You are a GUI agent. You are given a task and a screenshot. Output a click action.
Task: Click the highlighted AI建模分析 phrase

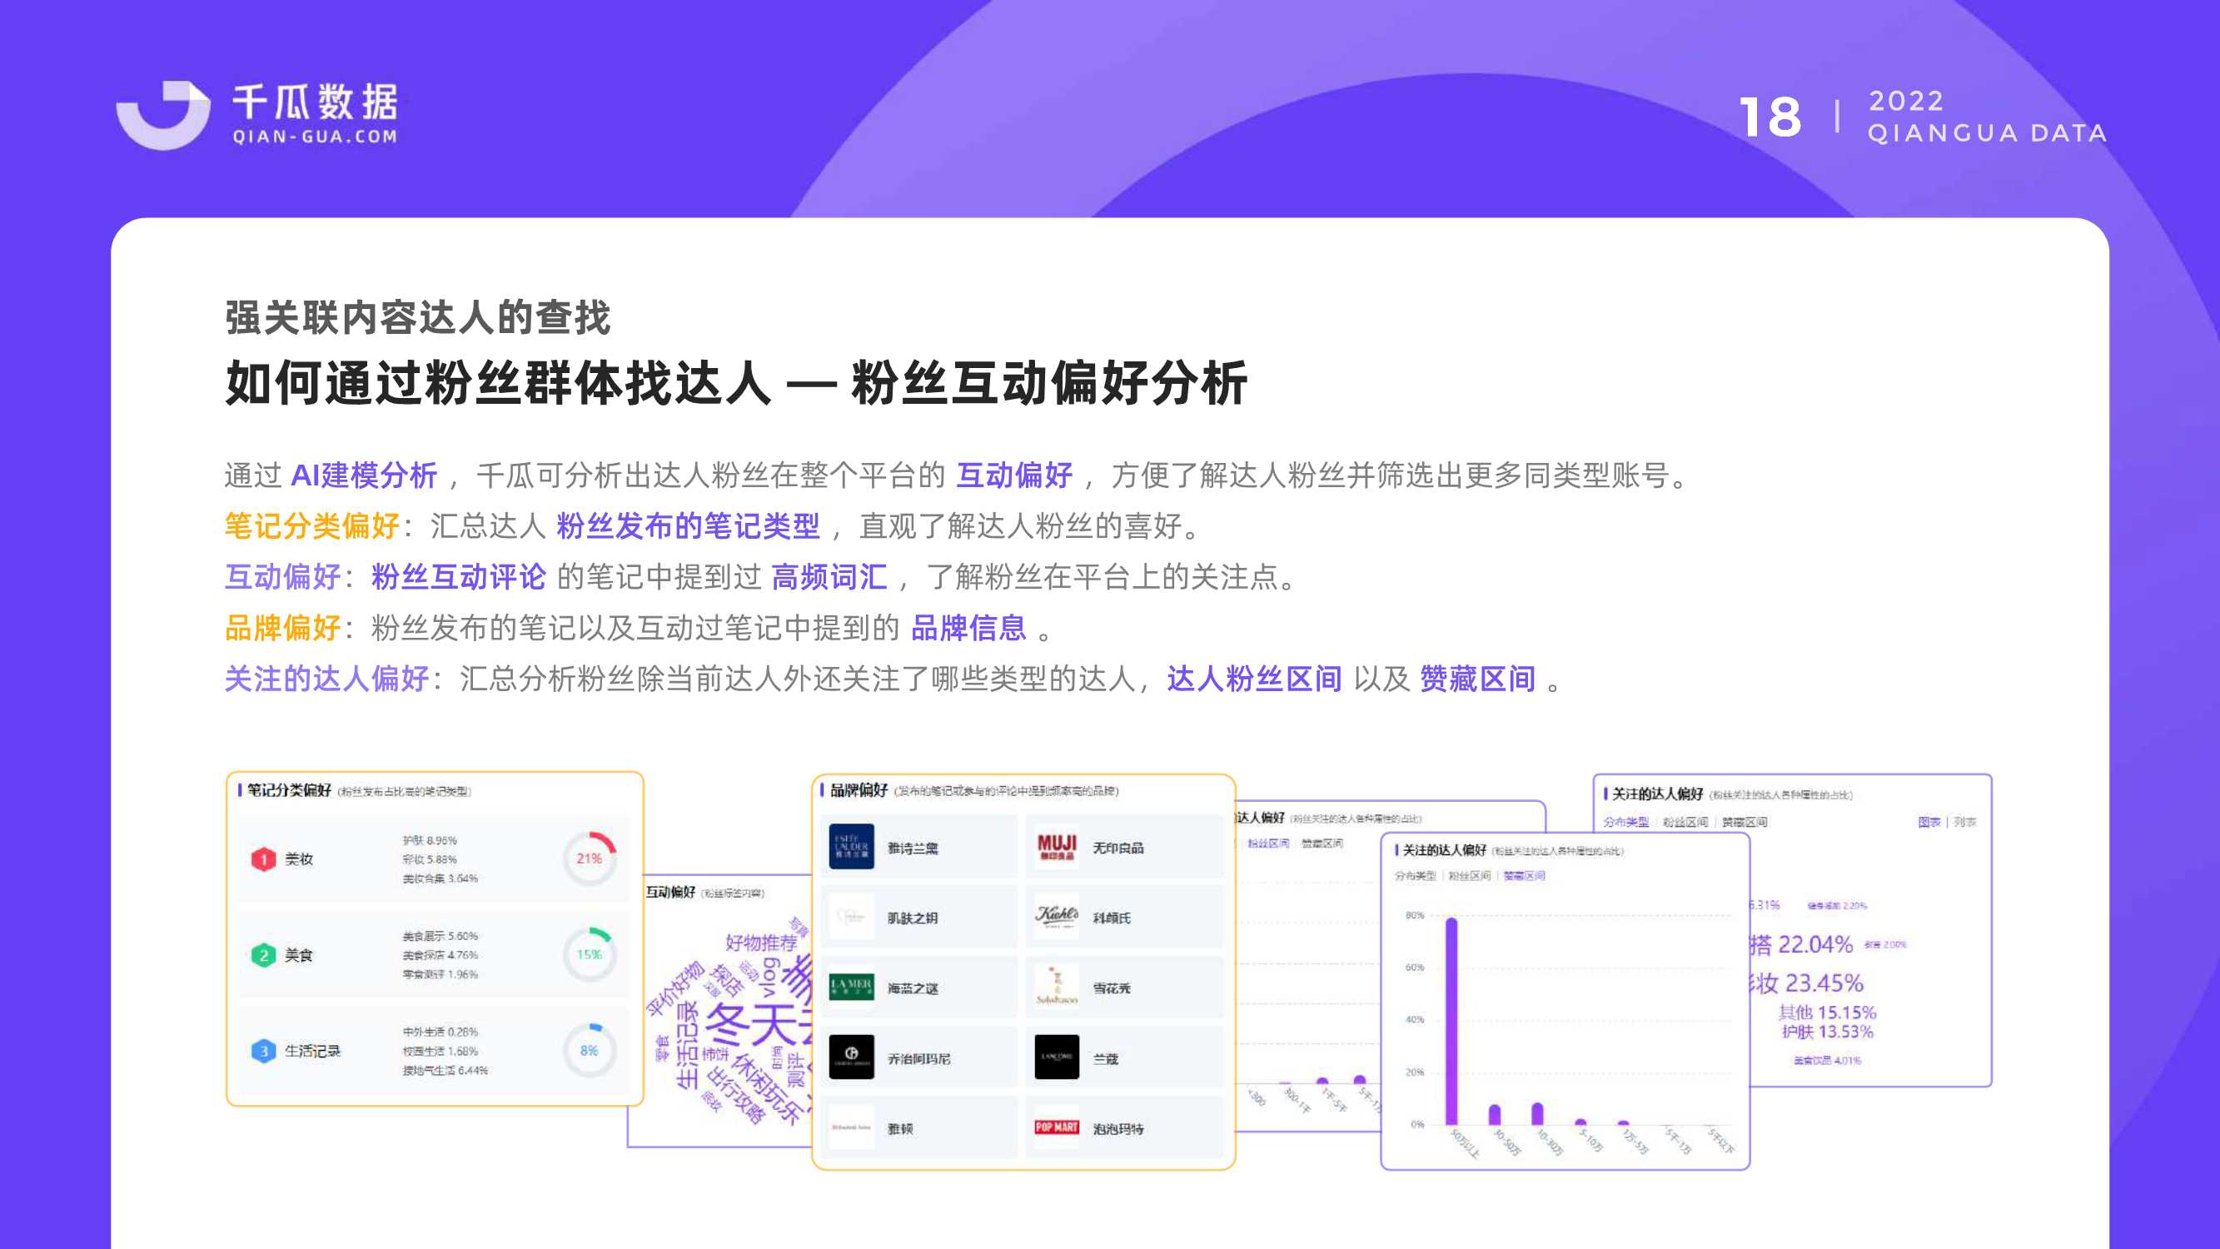[x=365, y=475]
